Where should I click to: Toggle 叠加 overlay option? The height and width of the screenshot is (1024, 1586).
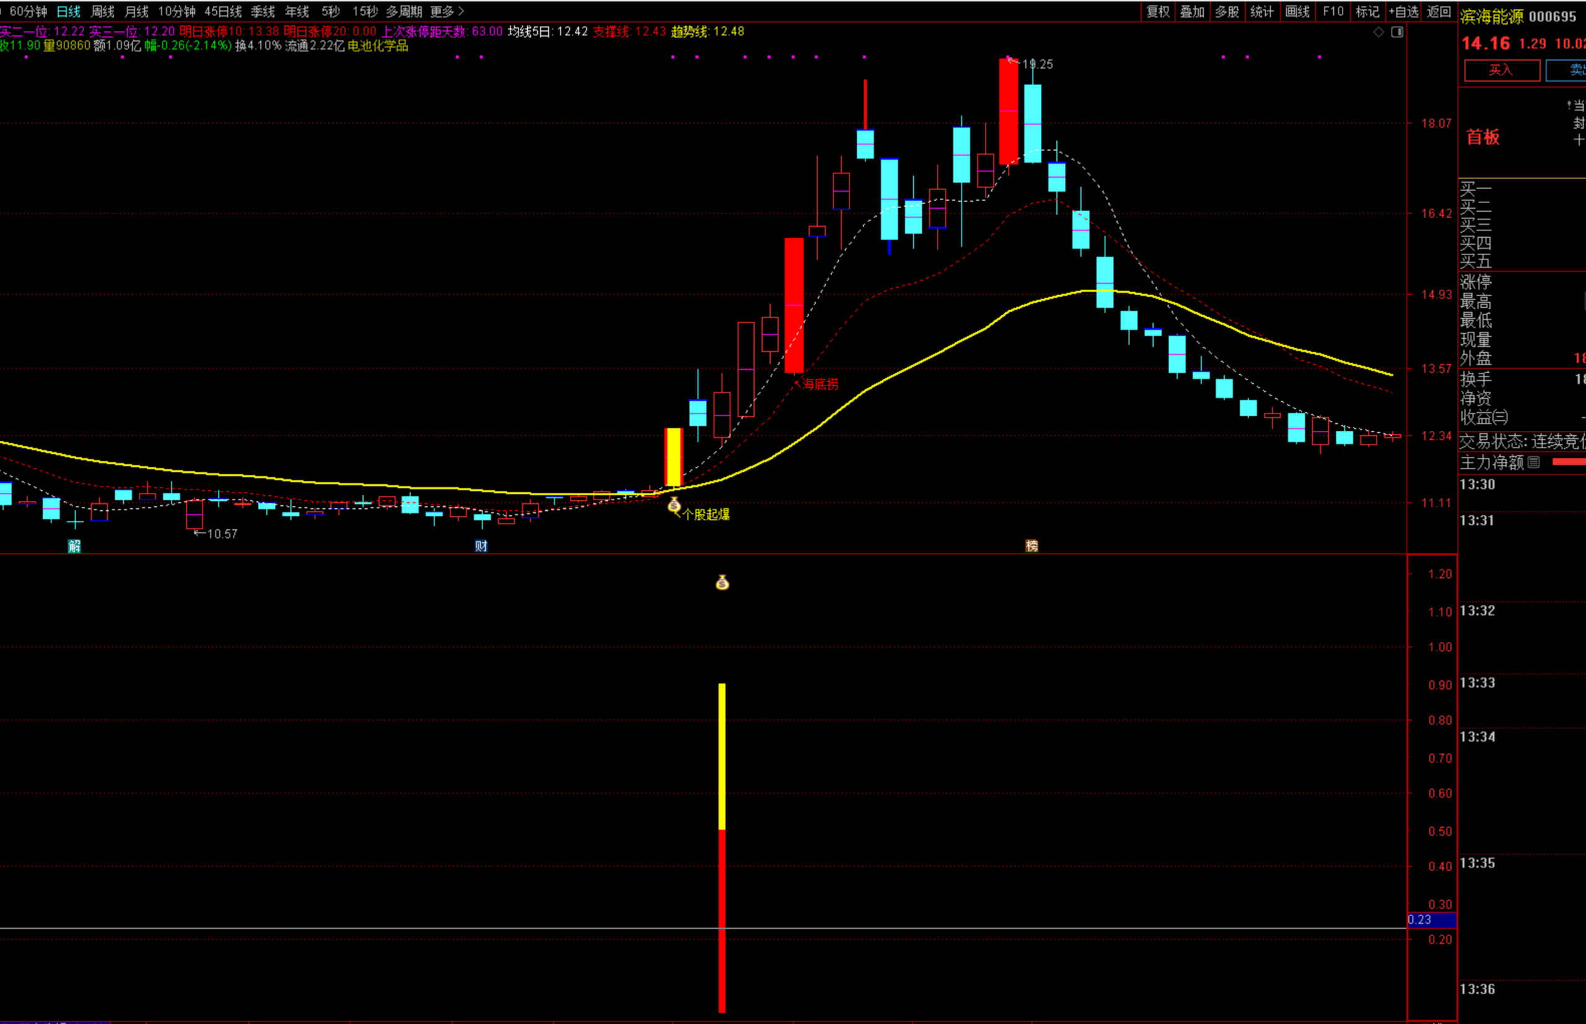pos(1192,11)
